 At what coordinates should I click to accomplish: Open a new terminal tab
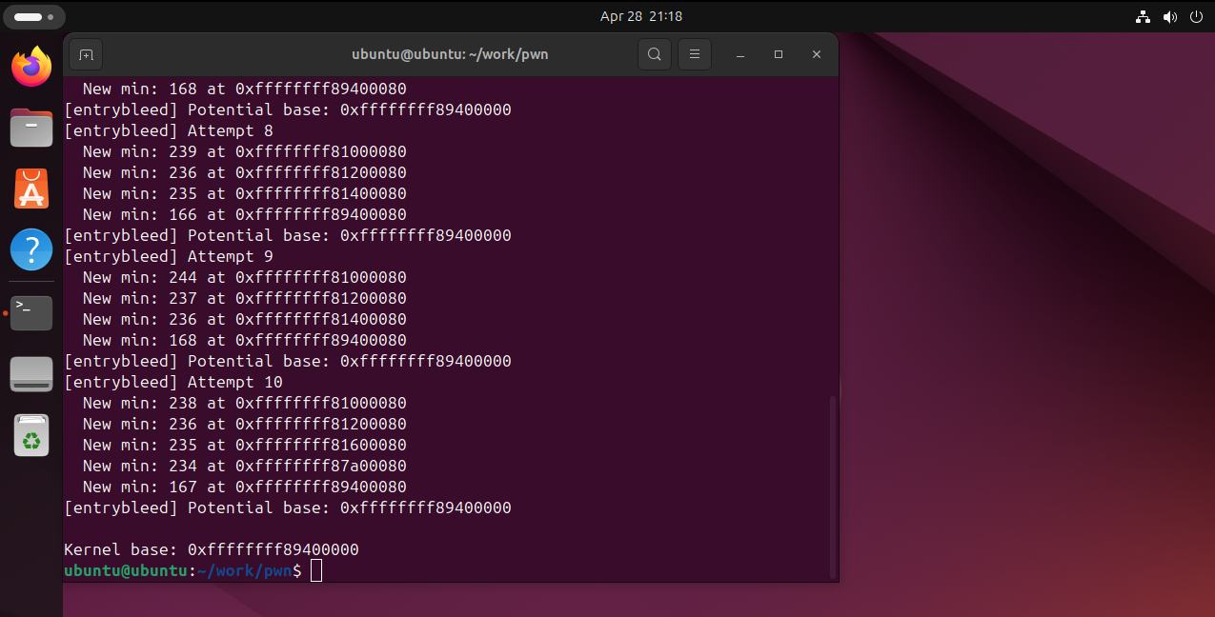pyautogui.click(x=86, y=54)
